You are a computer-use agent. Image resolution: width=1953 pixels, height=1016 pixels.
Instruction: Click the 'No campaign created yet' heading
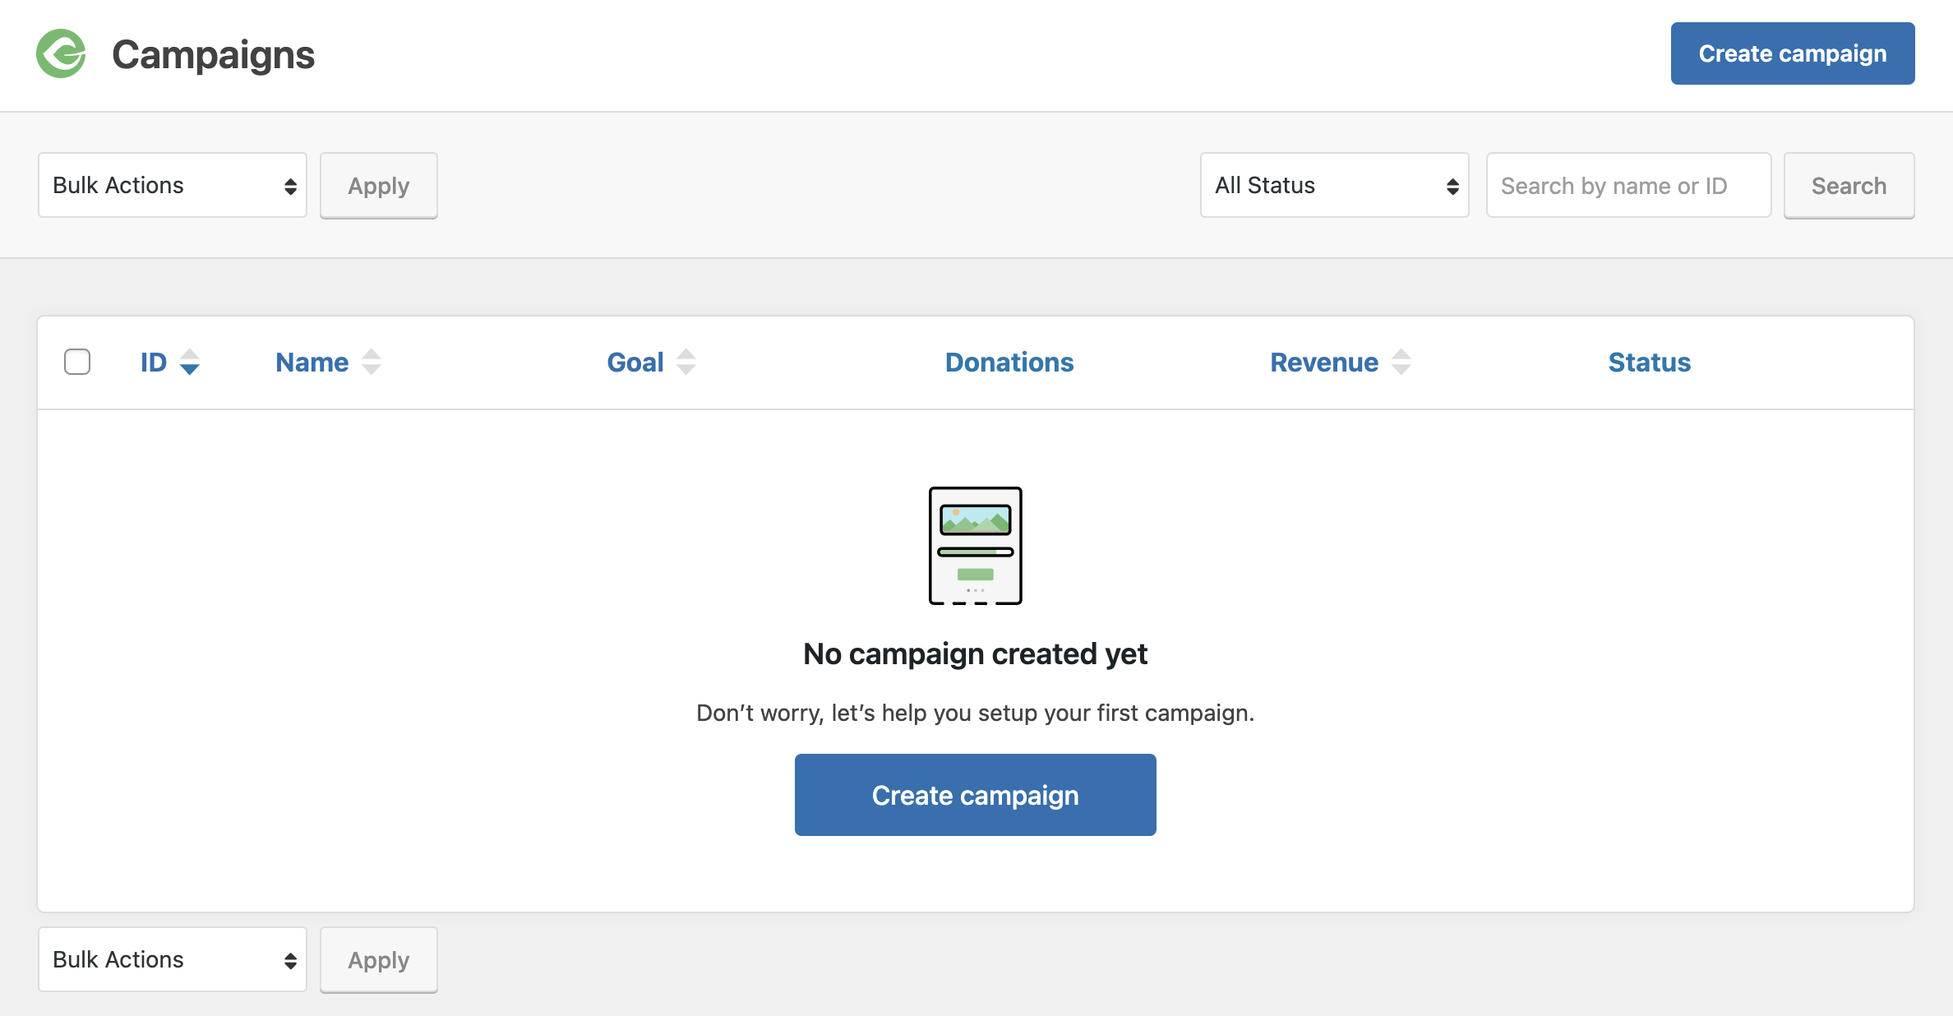(976, 654)
